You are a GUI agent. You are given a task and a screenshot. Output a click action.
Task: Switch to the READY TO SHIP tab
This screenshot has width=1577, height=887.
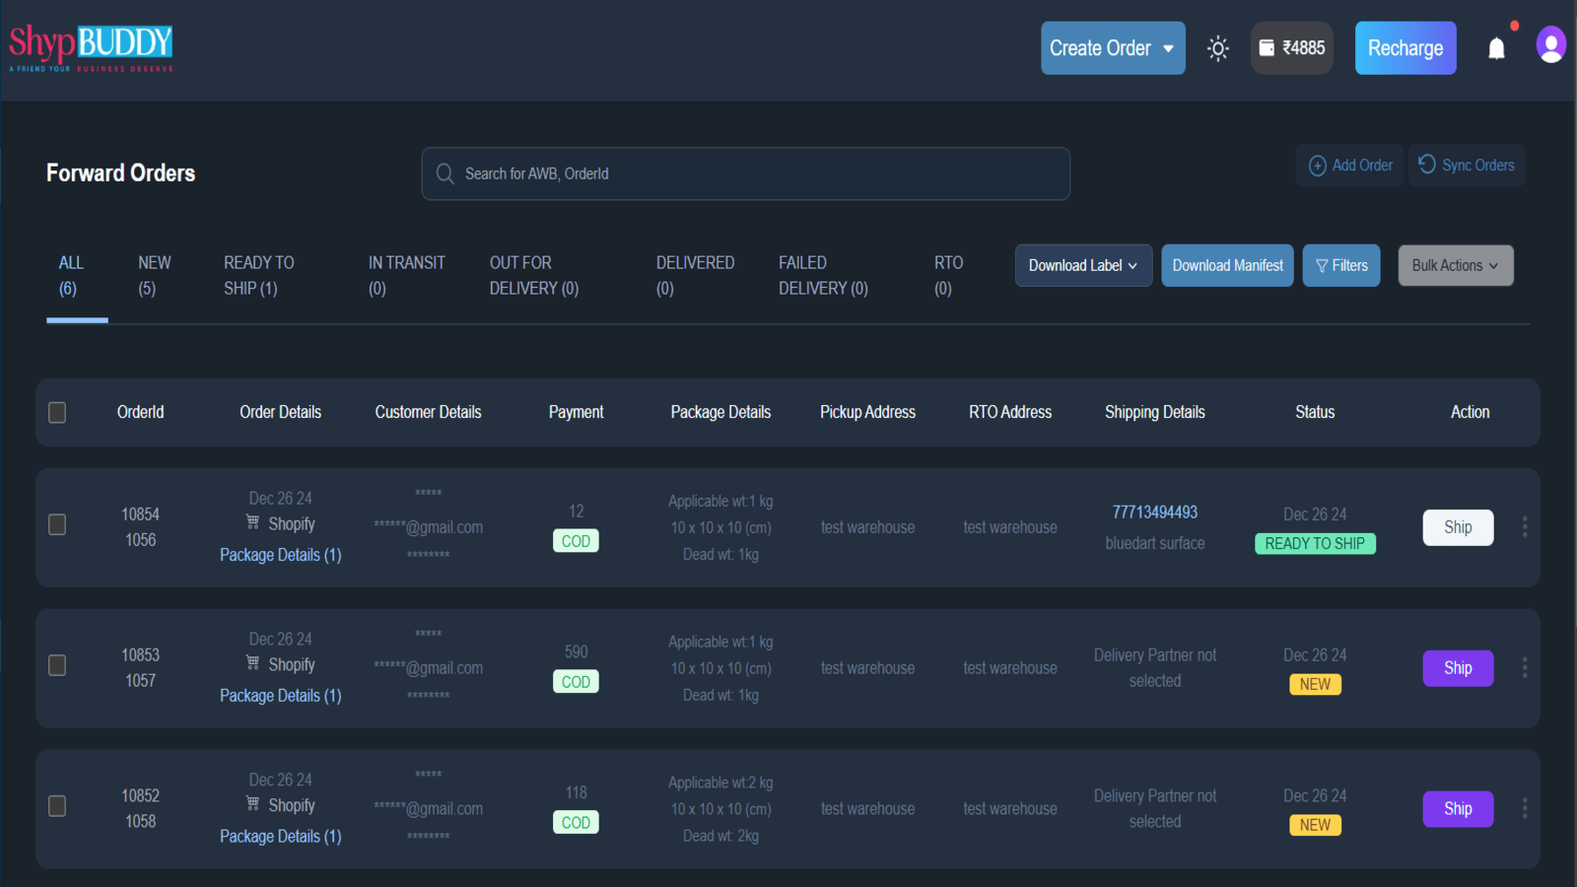pyautogui.click(x=258, y=275)
